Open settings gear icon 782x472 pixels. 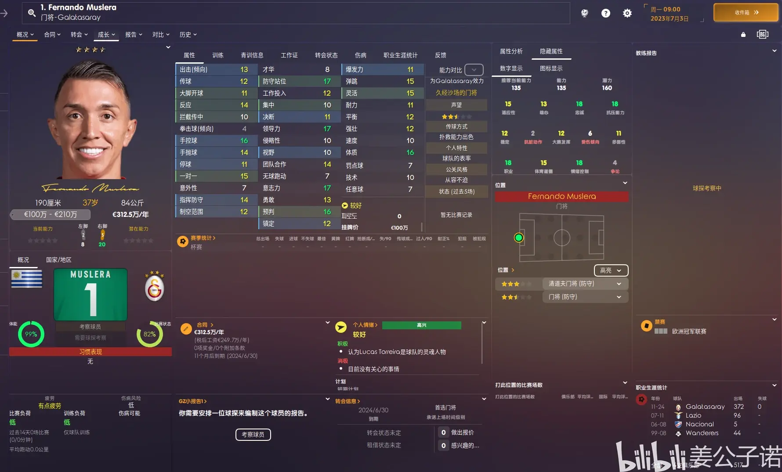627,13
